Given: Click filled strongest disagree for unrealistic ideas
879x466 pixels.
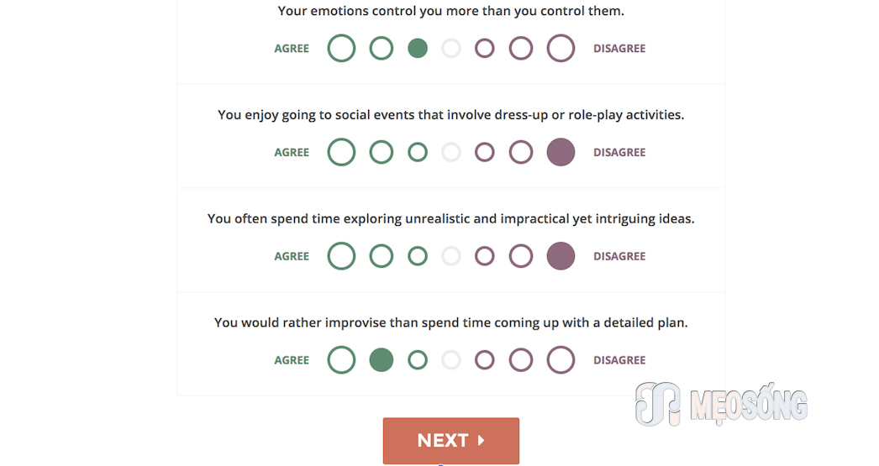Looking at the screenshot, I should click(x=561, y=256).
